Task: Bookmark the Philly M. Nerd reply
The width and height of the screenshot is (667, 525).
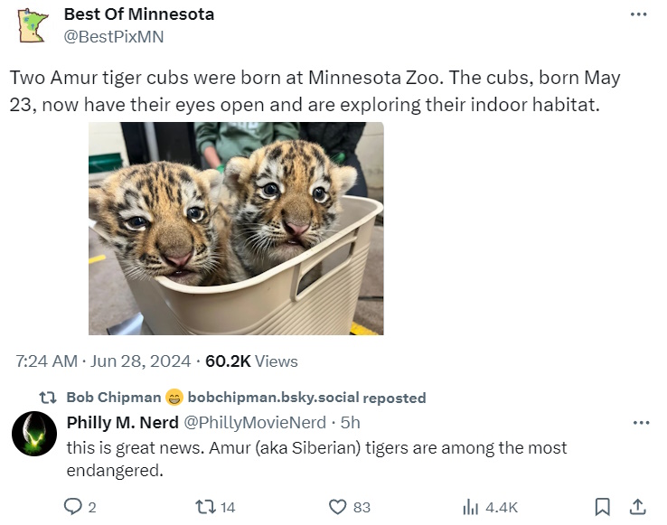Action: (603, 507)
